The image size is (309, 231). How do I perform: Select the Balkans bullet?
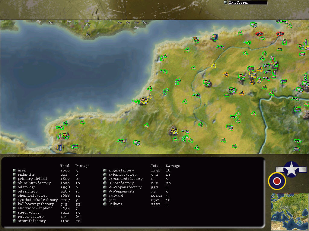click(x=105, y=204)
